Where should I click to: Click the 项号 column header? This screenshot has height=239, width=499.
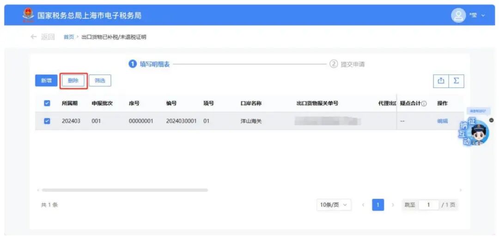[208, 103]
